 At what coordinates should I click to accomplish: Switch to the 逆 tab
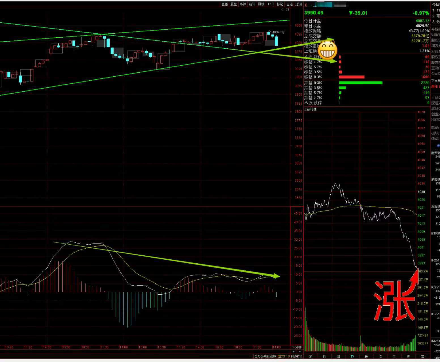point(408,356)
